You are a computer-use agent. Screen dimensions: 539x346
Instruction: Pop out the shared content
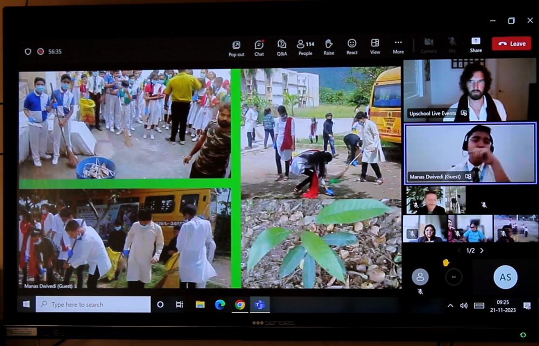pos(236,47)
